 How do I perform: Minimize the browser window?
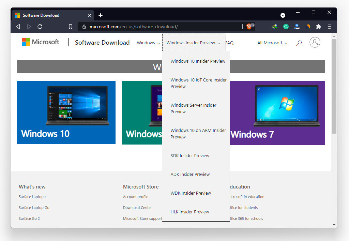(x=298, y=13)
